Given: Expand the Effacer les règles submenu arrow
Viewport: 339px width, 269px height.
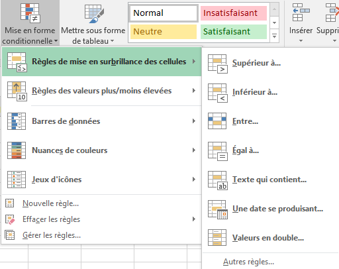Looking at the screenshot, I should coord(194,219).
